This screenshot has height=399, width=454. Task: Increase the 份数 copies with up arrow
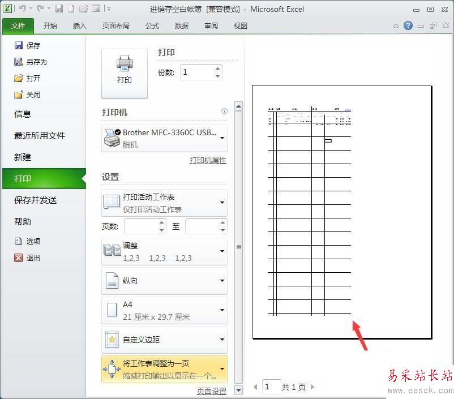[x=217, y=68]
